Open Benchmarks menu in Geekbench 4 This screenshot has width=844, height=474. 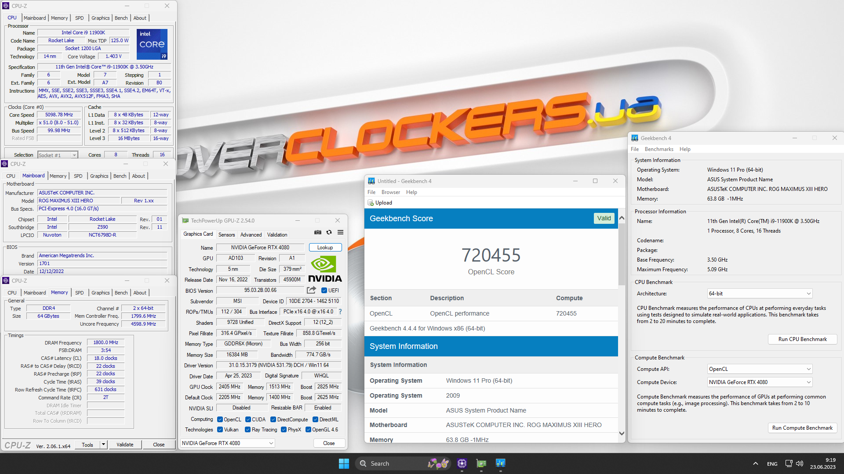point(659,149)
